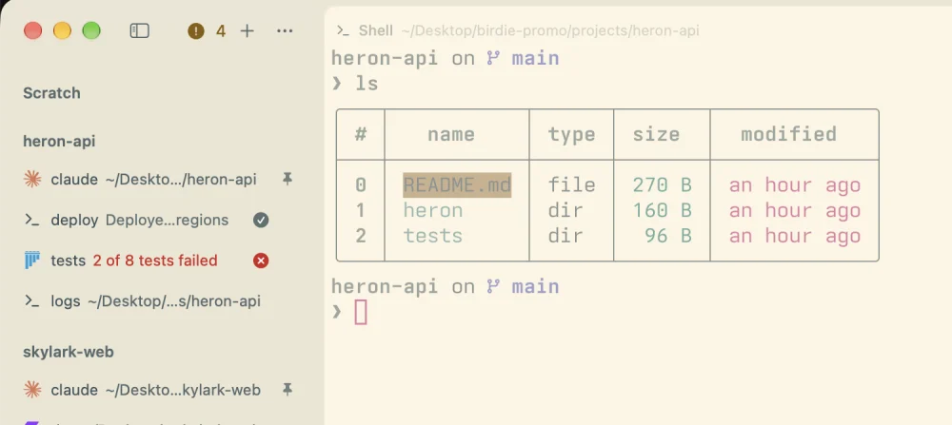Click the blue tests runner icon
This screenshot has height=425, width=952.
32,261
